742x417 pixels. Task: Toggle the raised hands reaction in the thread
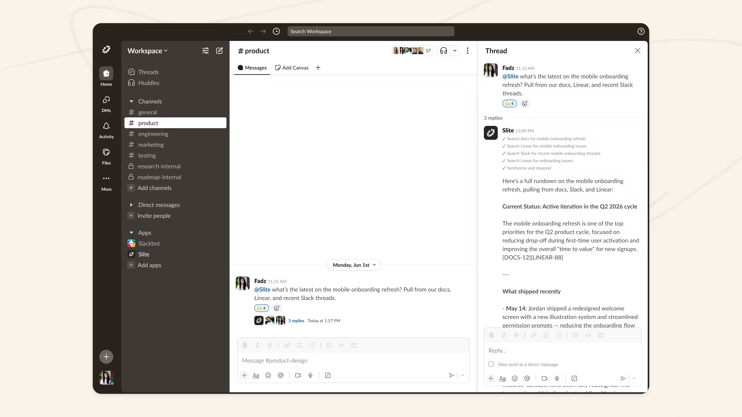pyautogui.click(x=510, y=103)
